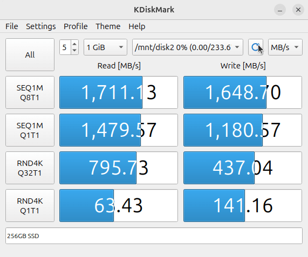Image resolution: width=308 pixels, height=257 pixels.
Task: Open the File menu
Action: tap(12, 26)
